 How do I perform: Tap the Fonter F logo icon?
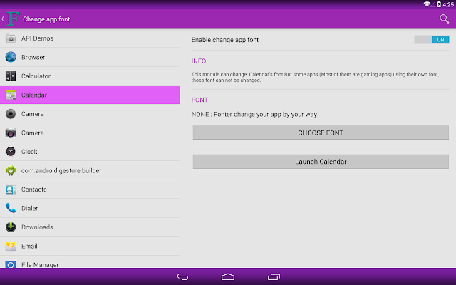pyautogui.click(x=13, y=19)
